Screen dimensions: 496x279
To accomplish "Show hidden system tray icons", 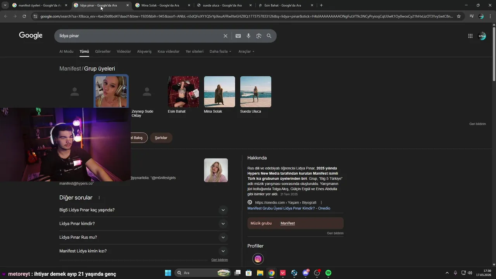I will 447,273.
